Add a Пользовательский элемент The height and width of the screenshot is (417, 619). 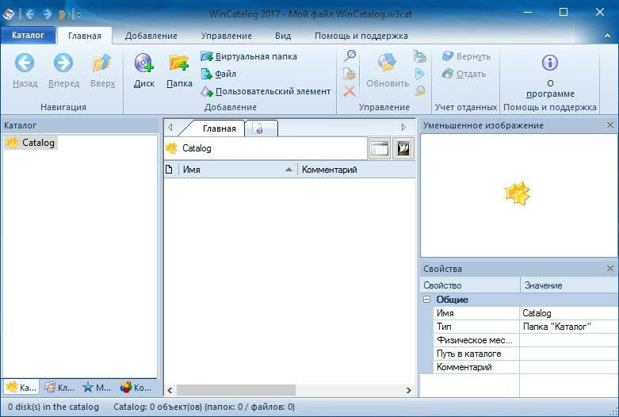click(x=266, y=91)
